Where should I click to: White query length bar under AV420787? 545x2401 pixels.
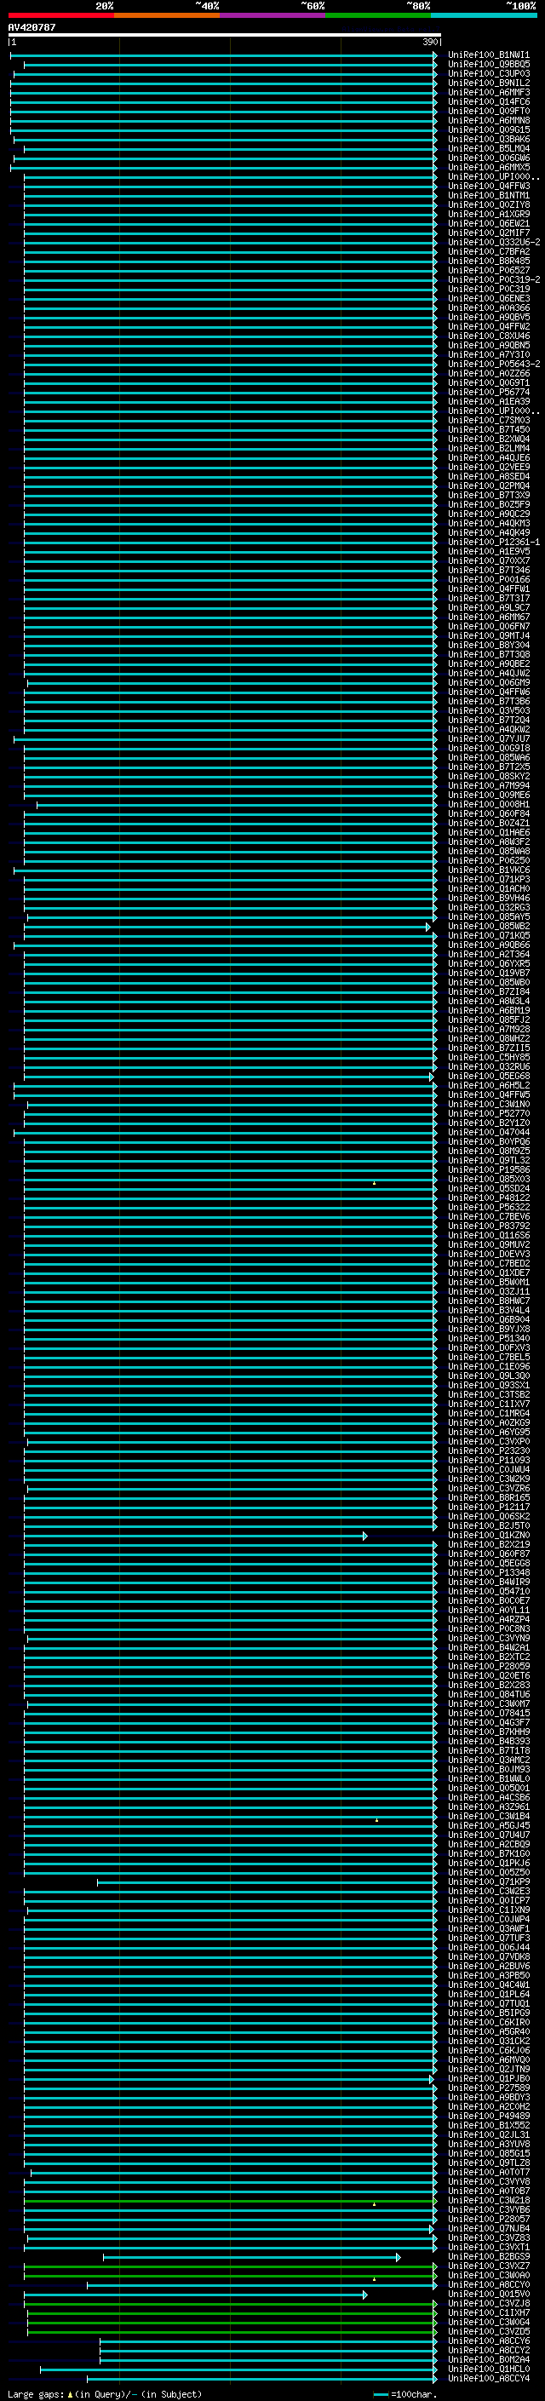click(x=225, y=34)
